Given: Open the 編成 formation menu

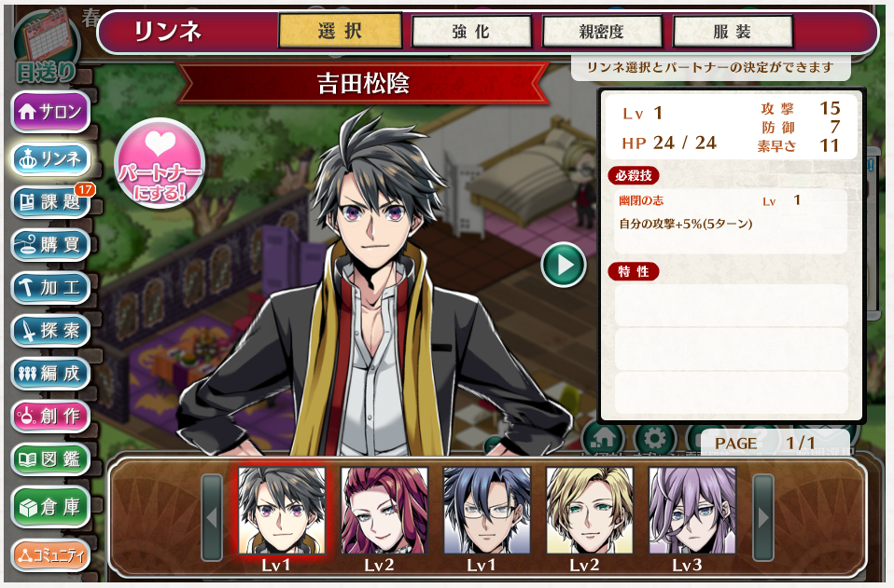Looking at the screenshot, I should click(x=50, y=374).
